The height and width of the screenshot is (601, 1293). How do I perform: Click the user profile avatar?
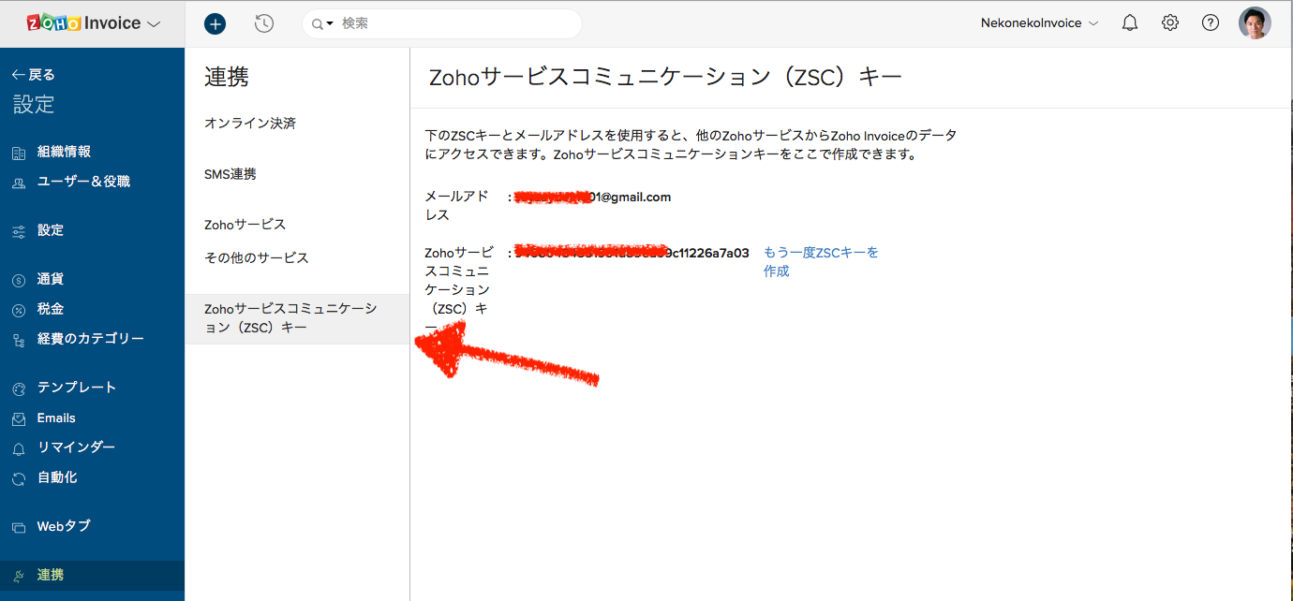click(1255, 23)
